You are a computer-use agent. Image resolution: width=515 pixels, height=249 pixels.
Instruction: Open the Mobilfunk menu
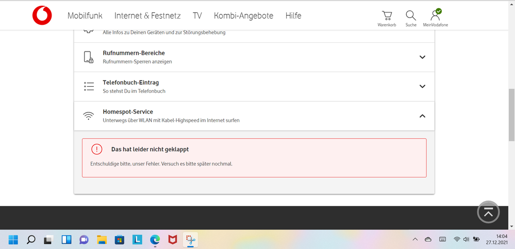pyautogui.click(x=85, y=15)
